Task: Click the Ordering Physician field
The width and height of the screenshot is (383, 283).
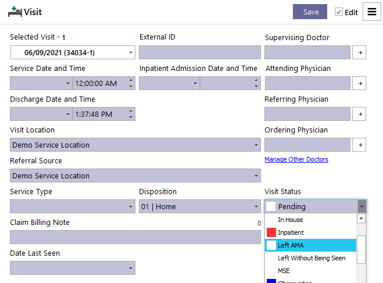Action: click(x=307, y=145)
